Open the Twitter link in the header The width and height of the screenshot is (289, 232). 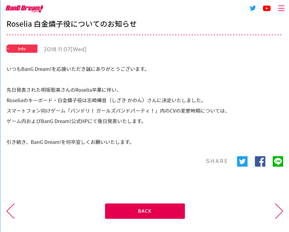click(253, 8)
